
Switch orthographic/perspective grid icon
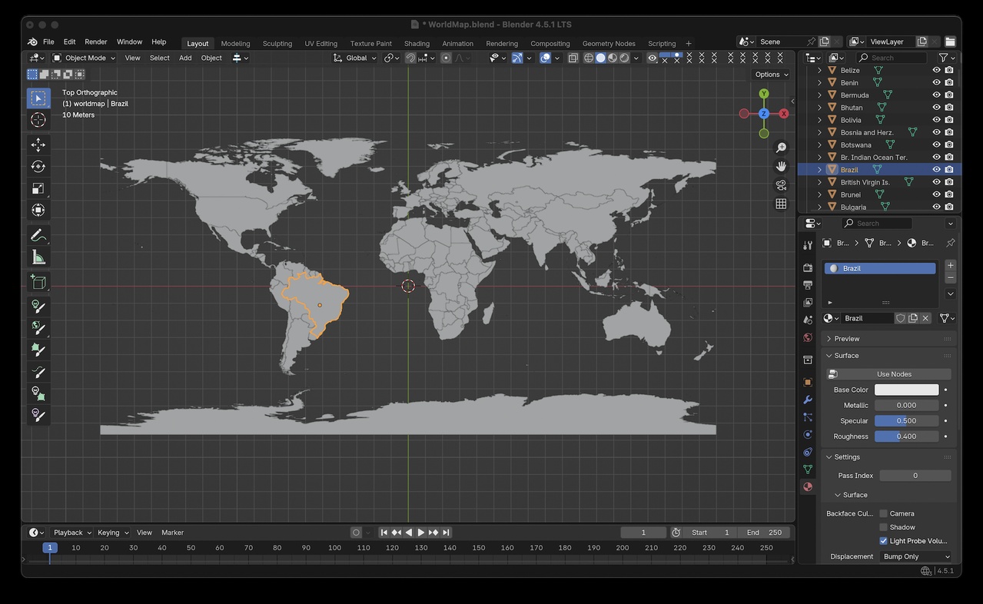pos(781,204)
